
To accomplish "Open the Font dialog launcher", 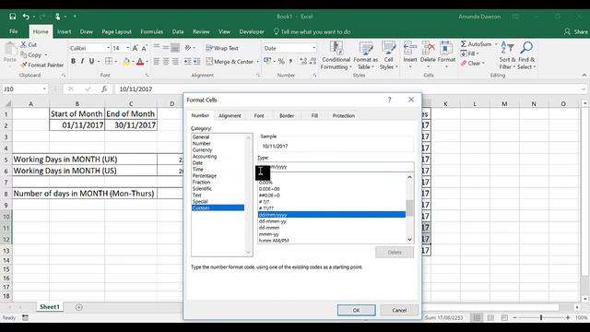I will 147,76.
